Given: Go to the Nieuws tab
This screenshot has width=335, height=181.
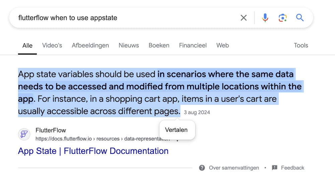Looking at the screenshot, I should click(129, 45).
